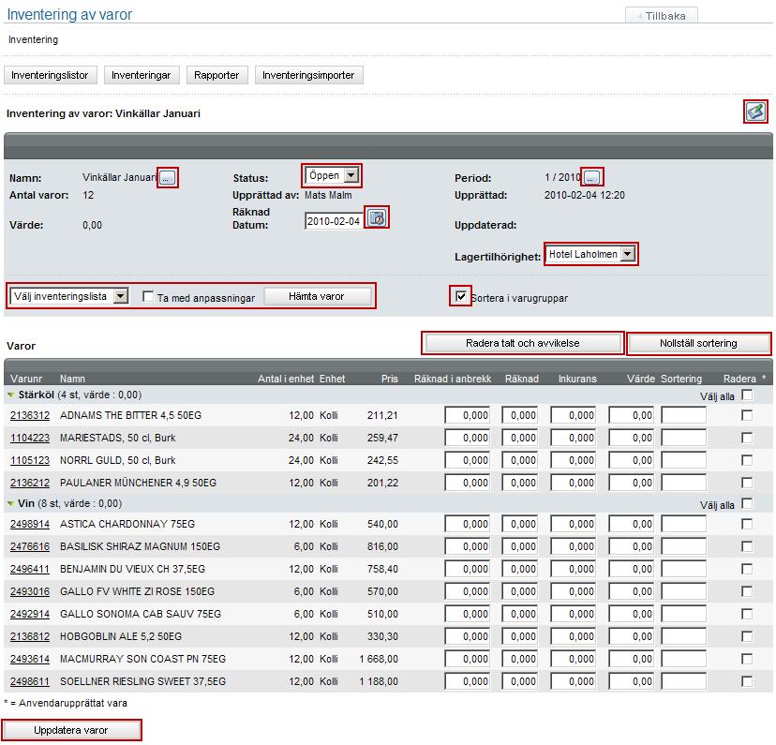776x745 pixels.
Task: Enable the Ta med anpassningar checkbox
Action: click(147, 296)
